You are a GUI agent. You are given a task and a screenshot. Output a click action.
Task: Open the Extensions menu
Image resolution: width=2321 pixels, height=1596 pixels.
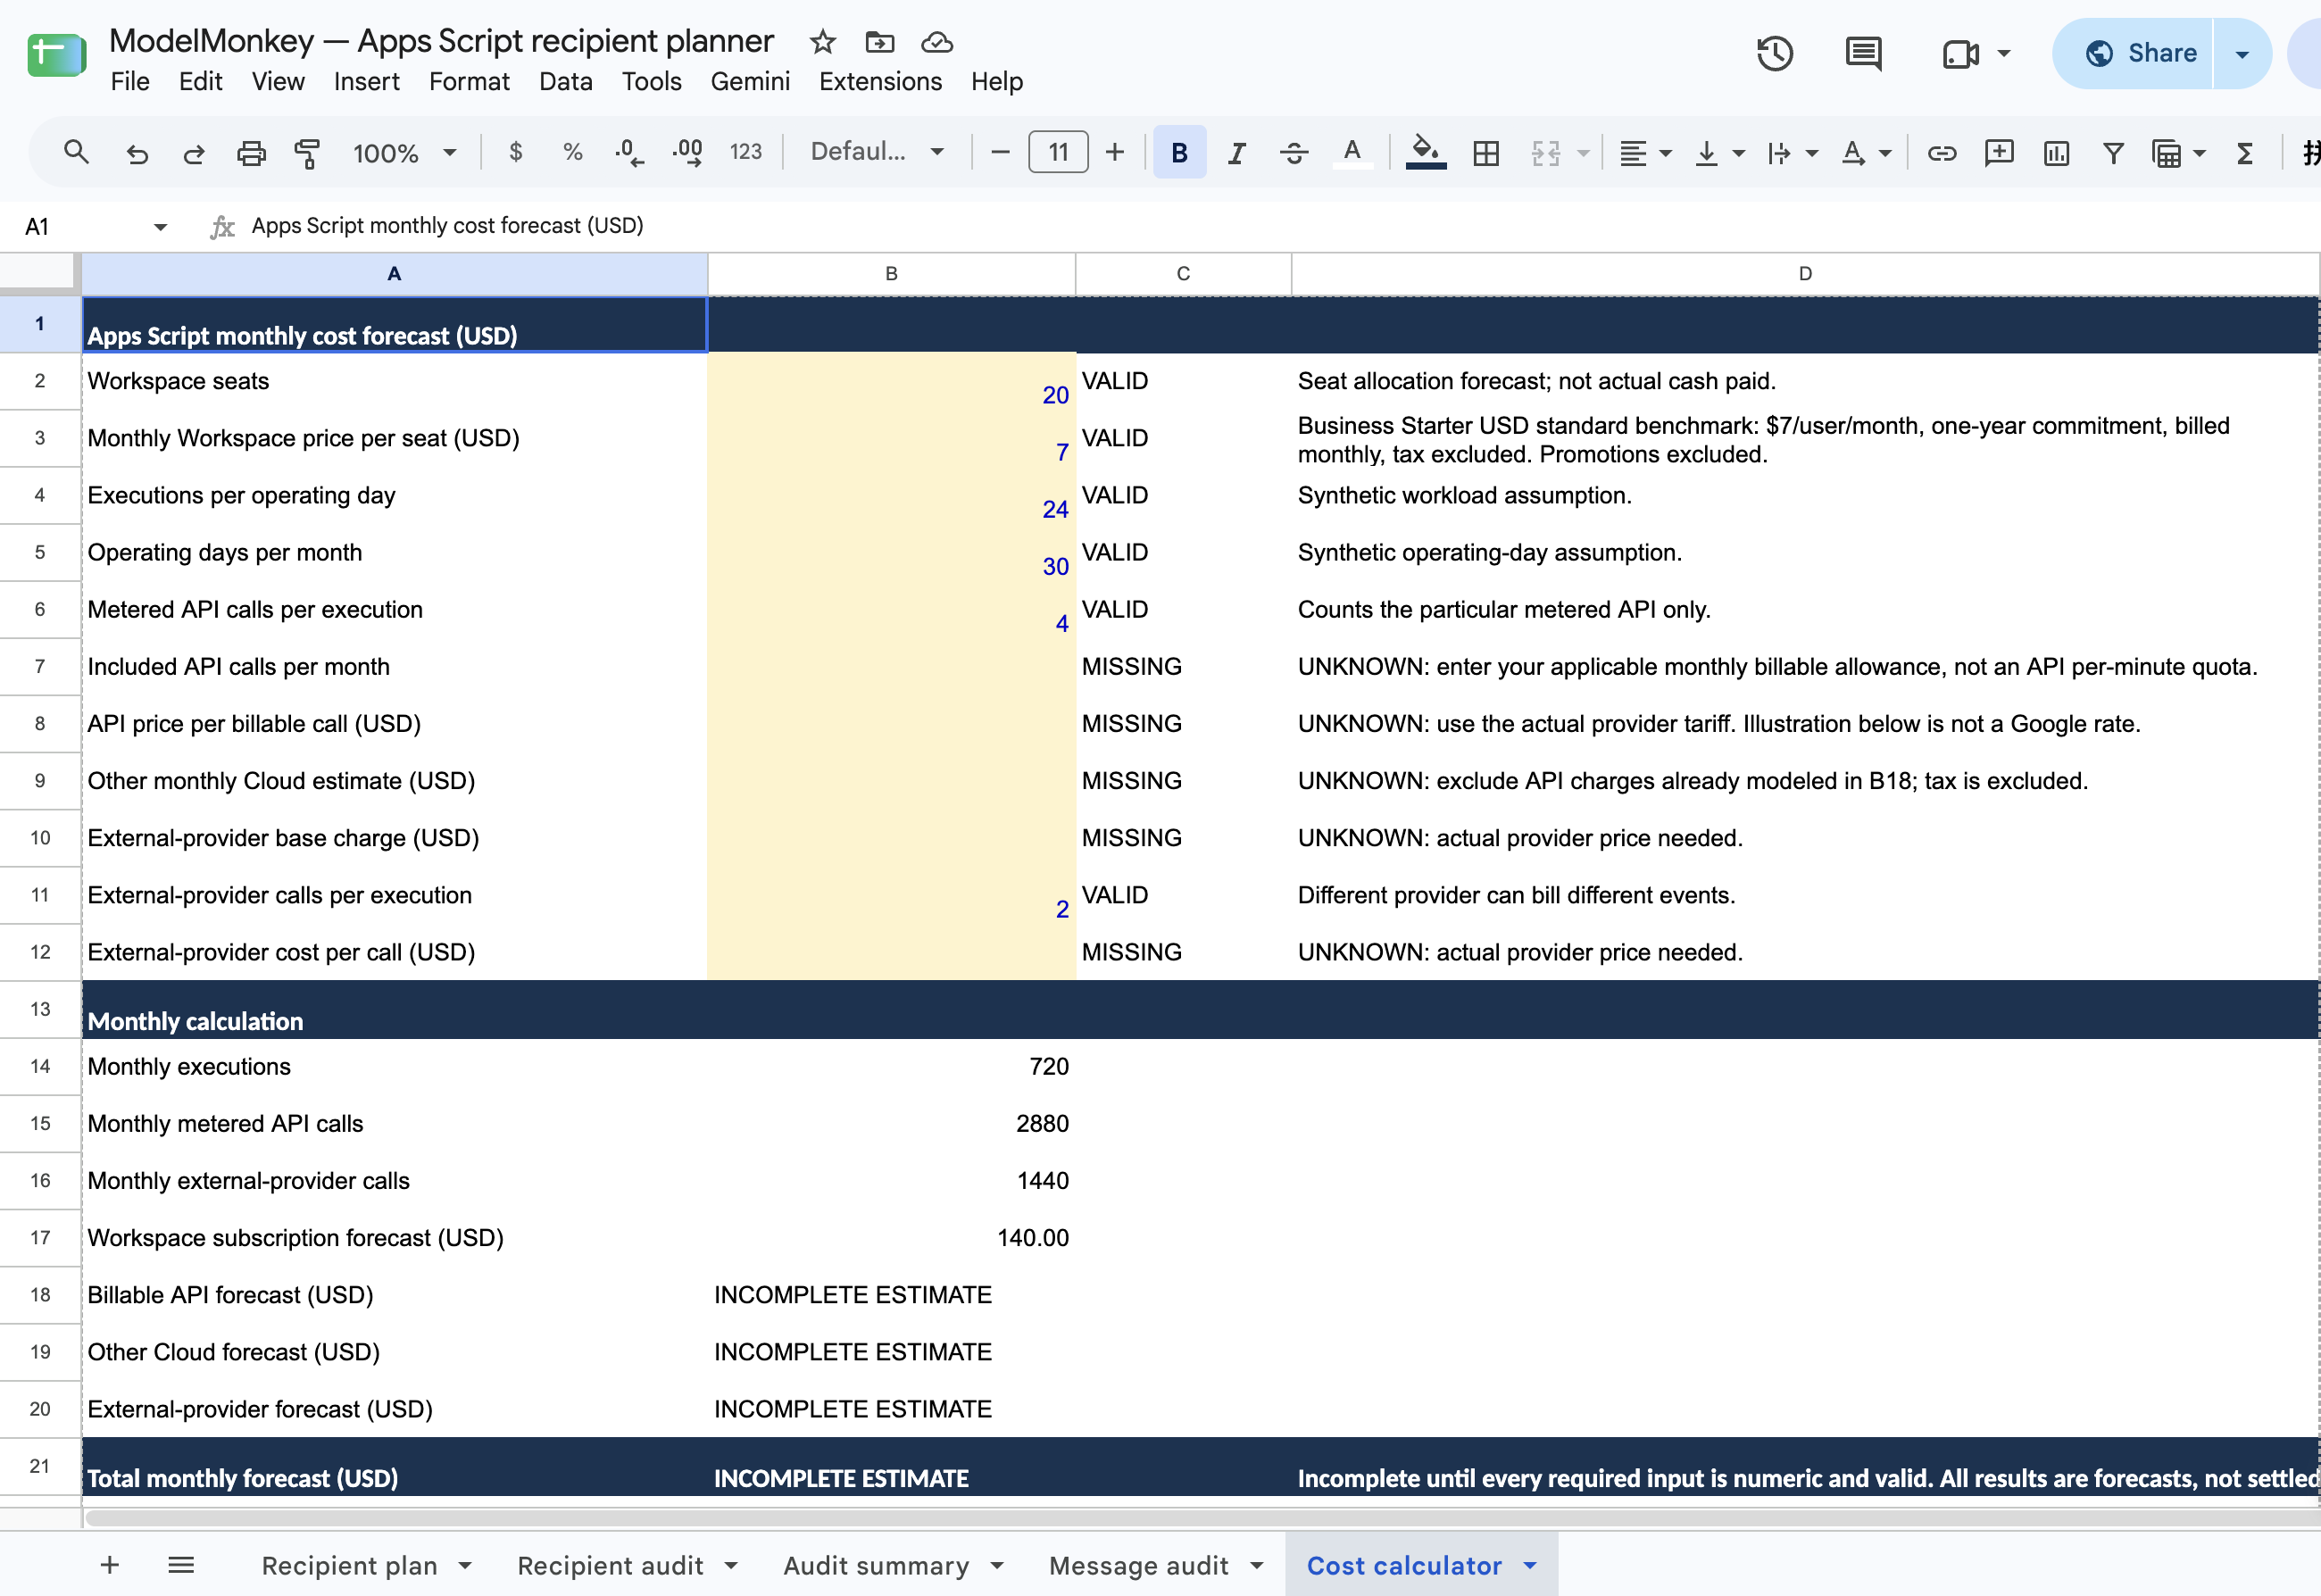pyautogui.click(x=879, y=82)
